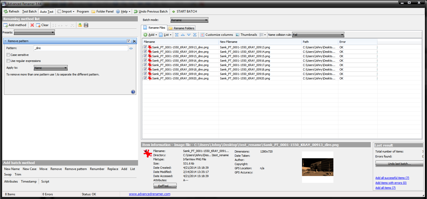Switch to the Rename Folders tab

(181, 28)
